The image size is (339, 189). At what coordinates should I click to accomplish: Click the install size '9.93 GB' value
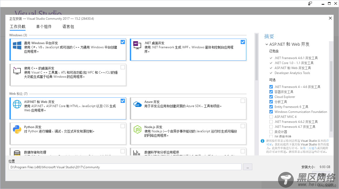(x=325, y=167)
